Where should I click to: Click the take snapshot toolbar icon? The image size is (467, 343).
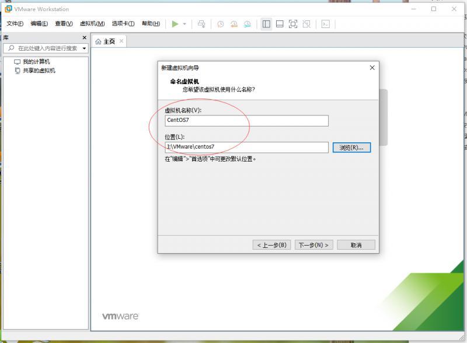(x=221, y=24)
